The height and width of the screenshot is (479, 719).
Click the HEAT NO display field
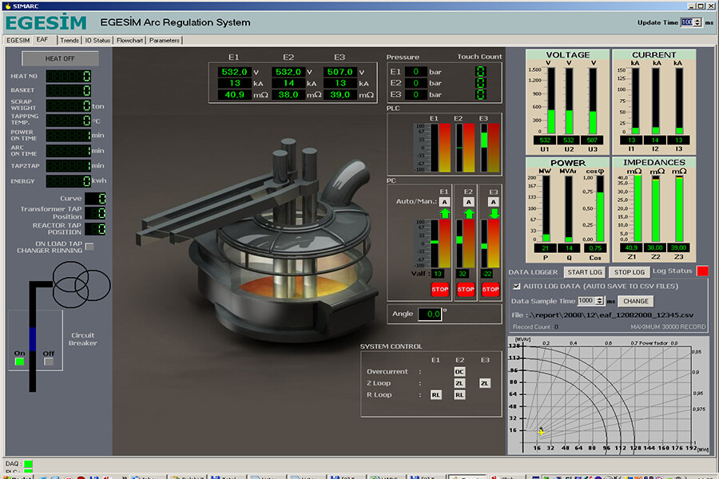(x=69, y=76)
